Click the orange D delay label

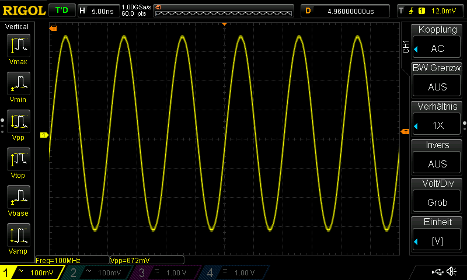click(308, 11)
